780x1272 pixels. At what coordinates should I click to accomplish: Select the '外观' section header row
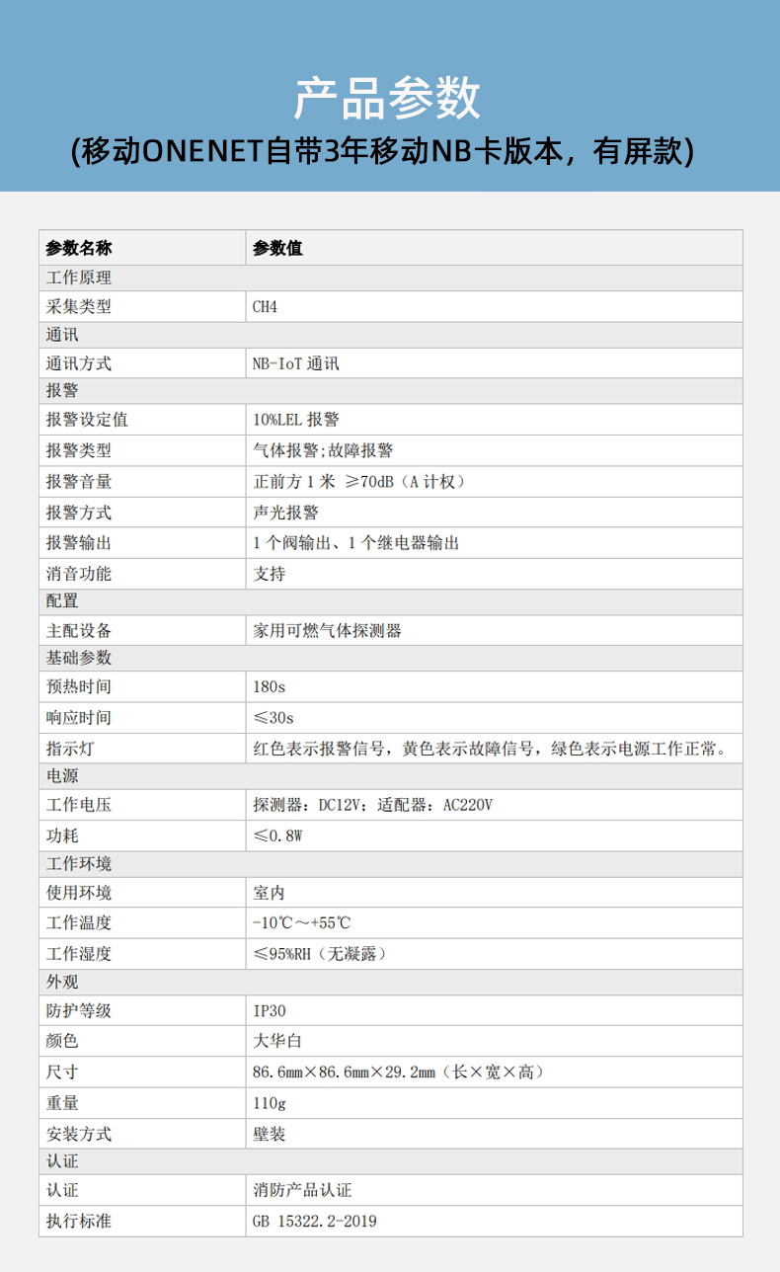[x=391, y=983]
